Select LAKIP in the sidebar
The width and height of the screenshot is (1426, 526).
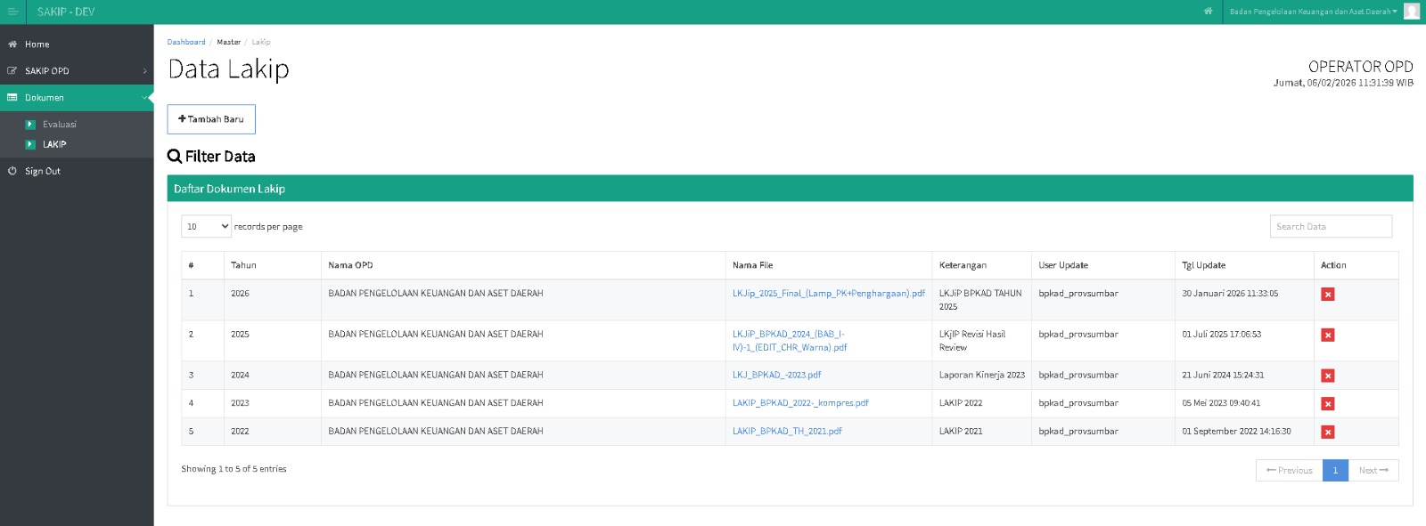tap(54, 144)
